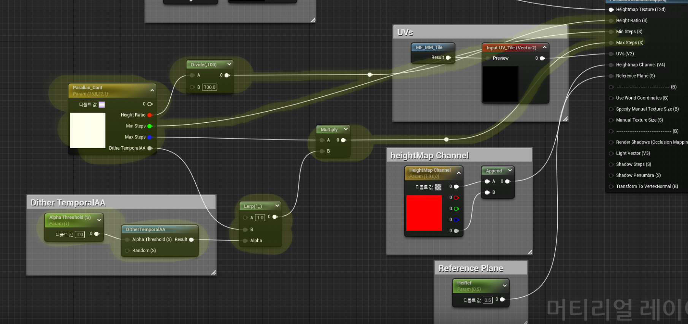Click the Multiply node B input pin
Screen dimensions: 688x324
tap(322, 151)
